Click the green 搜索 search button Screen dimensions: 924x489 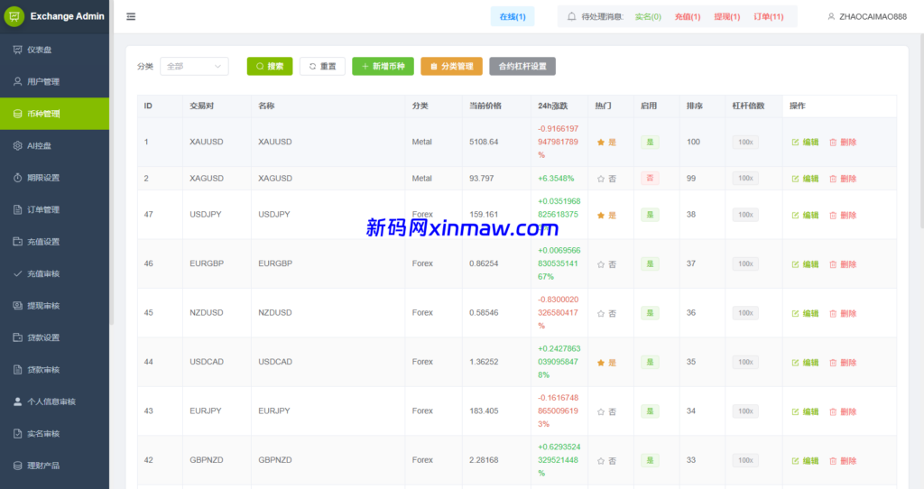(x=269, y=66)
